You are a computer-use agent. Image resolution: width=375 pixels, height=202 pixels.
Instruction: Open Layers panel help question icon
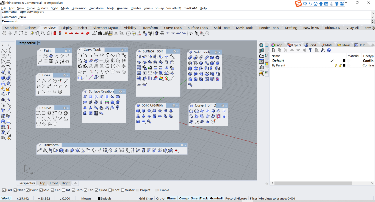(329, 50)
